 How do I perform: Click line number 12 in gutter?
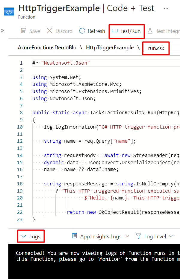coord(20,141)
